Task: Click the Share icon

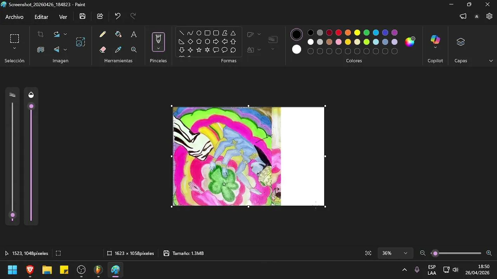Action: point(100,16)
